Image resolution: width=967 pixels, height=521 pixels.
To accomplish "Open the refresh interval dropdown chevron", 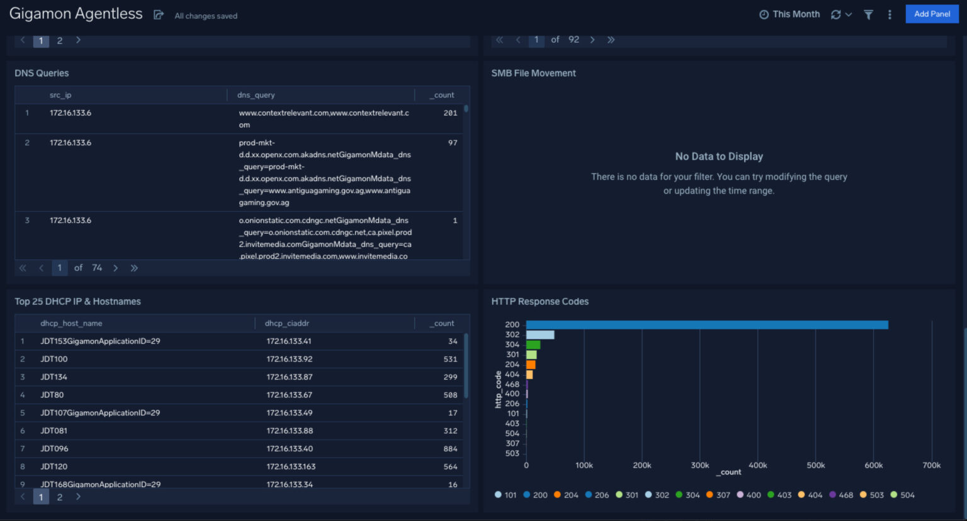I will pyautogui.click(x=849, y=14).
